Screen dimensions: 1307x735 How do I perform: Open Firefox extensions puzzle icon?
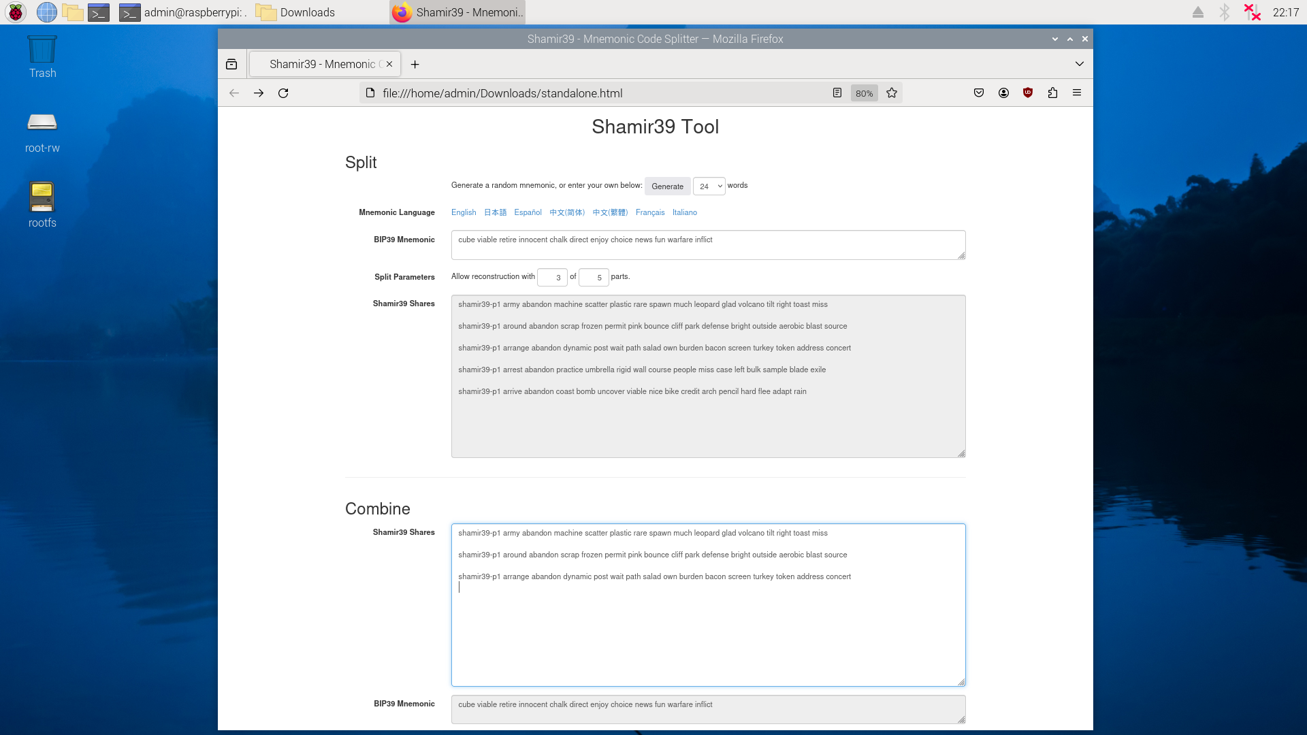point(1052,93)
